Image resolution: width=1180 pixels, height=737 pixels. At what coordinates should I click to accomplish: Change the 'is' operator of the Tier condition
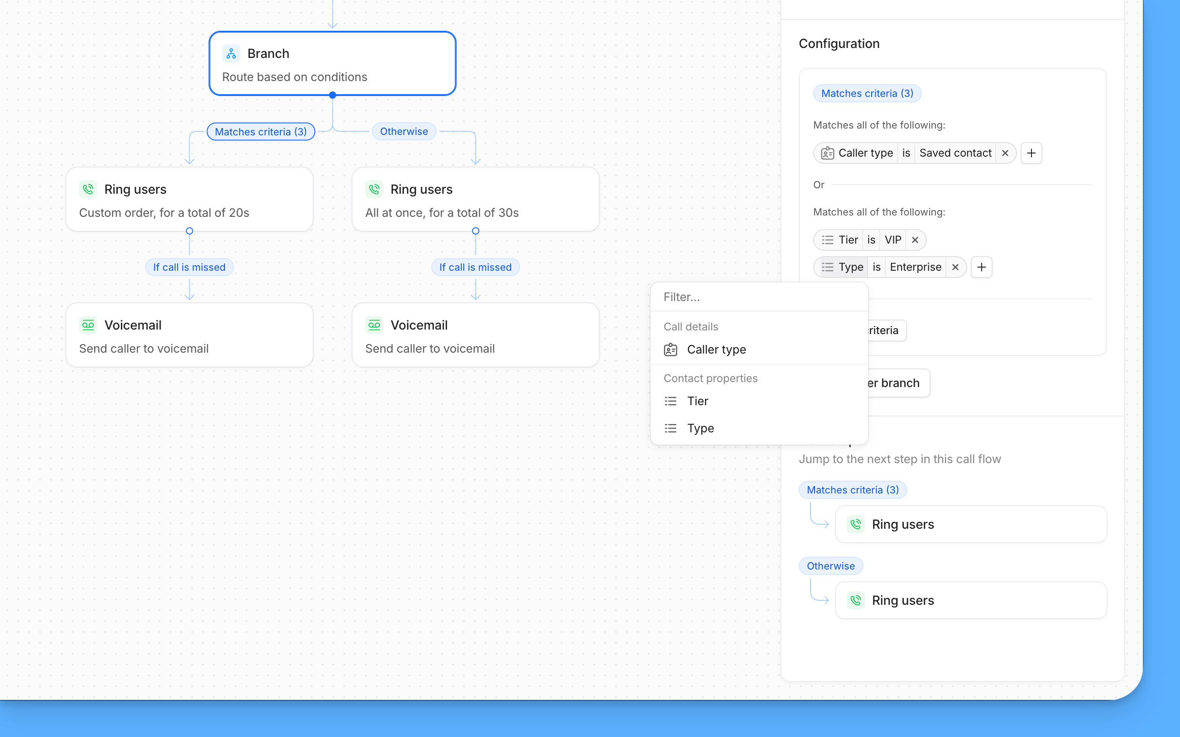[872, 240]
